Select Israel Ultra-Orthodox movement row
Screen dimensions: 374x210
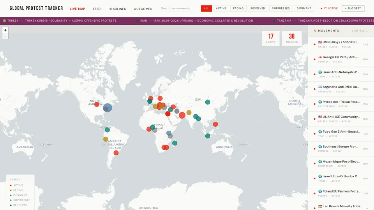(x=341, y=178)
